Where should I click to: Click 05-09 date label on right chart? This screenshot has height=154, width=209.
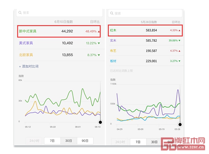click(x=141, y=129)
